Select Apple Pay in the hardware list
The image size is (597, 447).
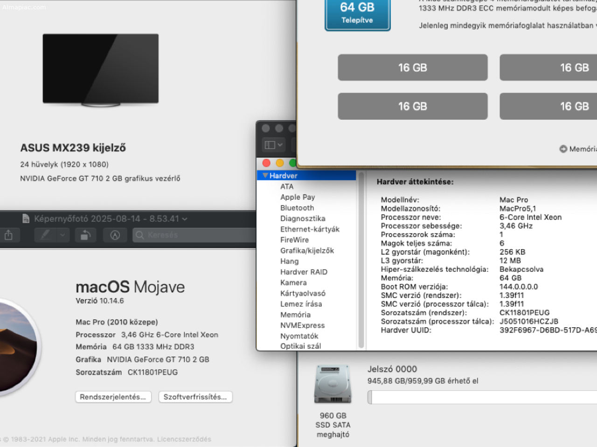(298, 197)
